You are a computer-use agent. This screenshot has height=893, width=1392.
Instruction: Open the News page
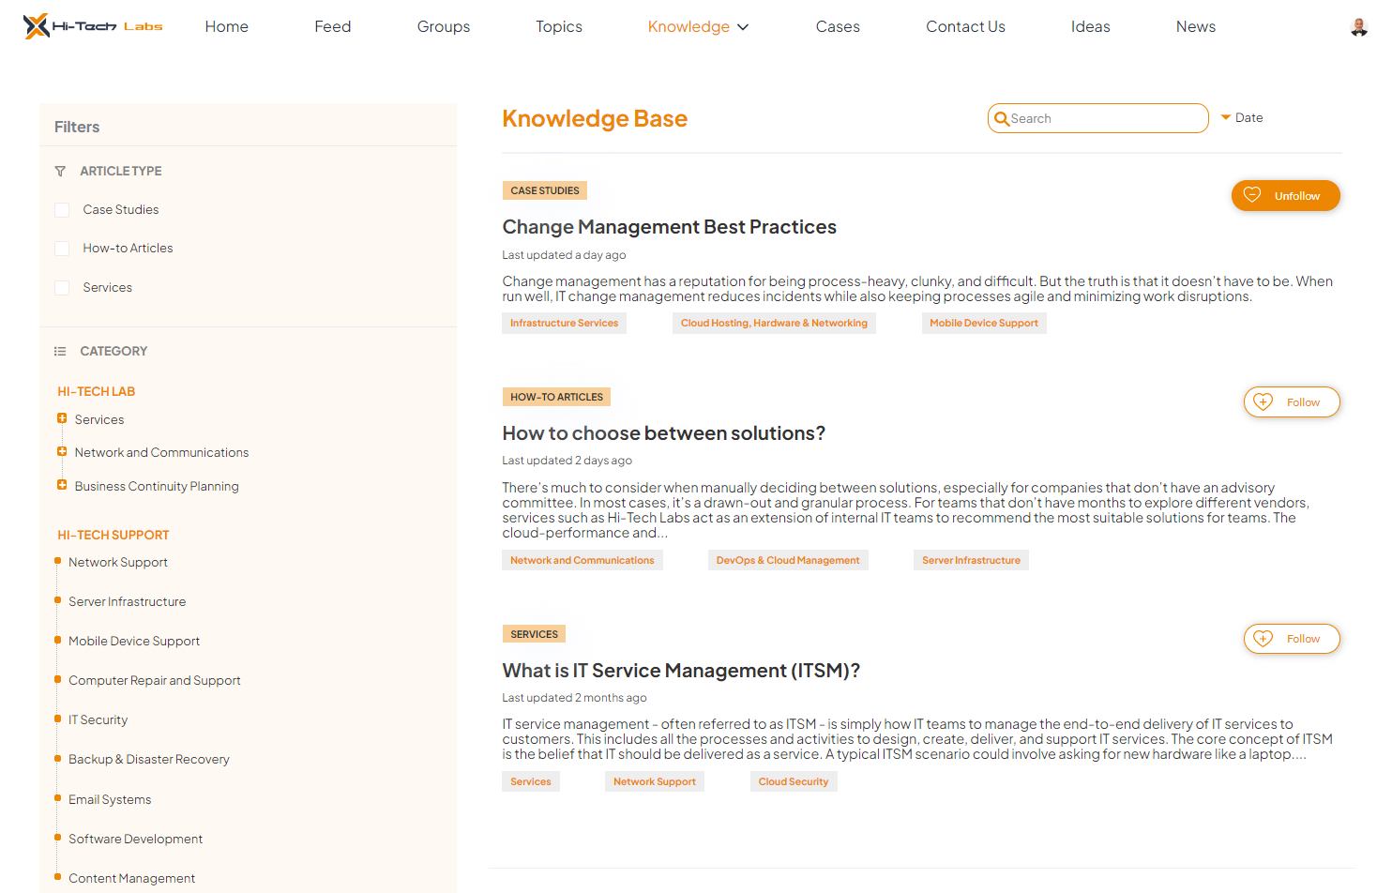click(1196, 26)
